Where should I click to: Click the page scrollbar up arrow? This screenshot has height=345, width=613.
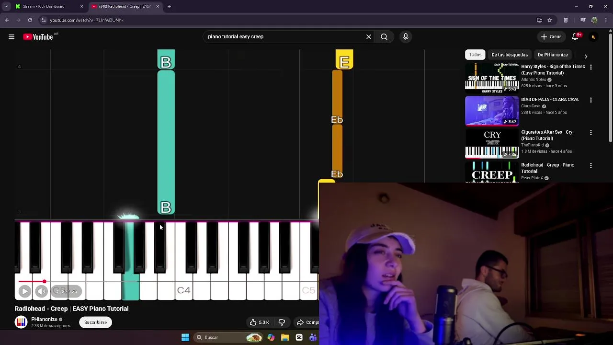point(610,31)
